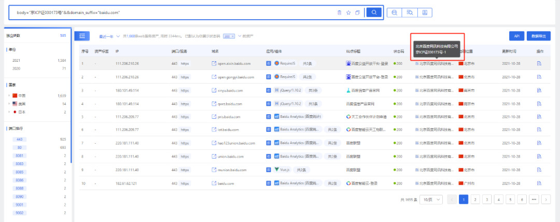Filter by port 9001 in ranking

click(20, 205)
